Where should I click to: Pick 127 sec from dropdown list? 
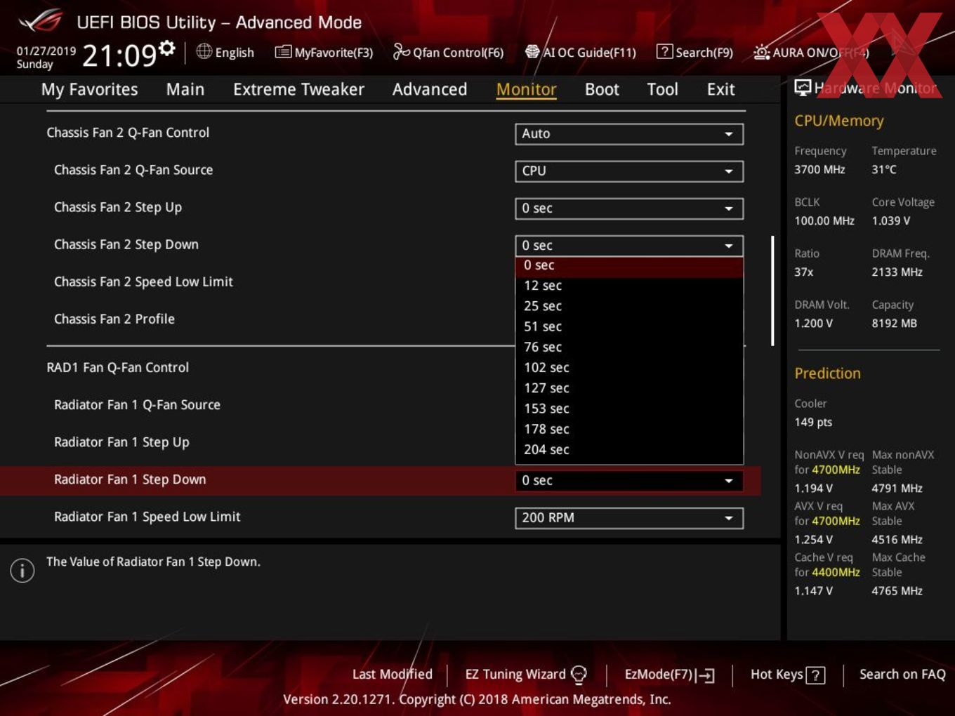point(629,387)
